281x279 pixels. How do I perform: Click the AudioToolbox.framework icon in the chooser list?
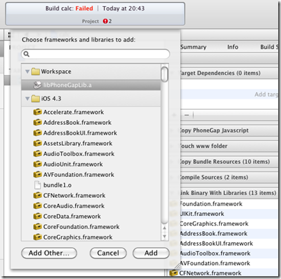(x=38, y=153)
